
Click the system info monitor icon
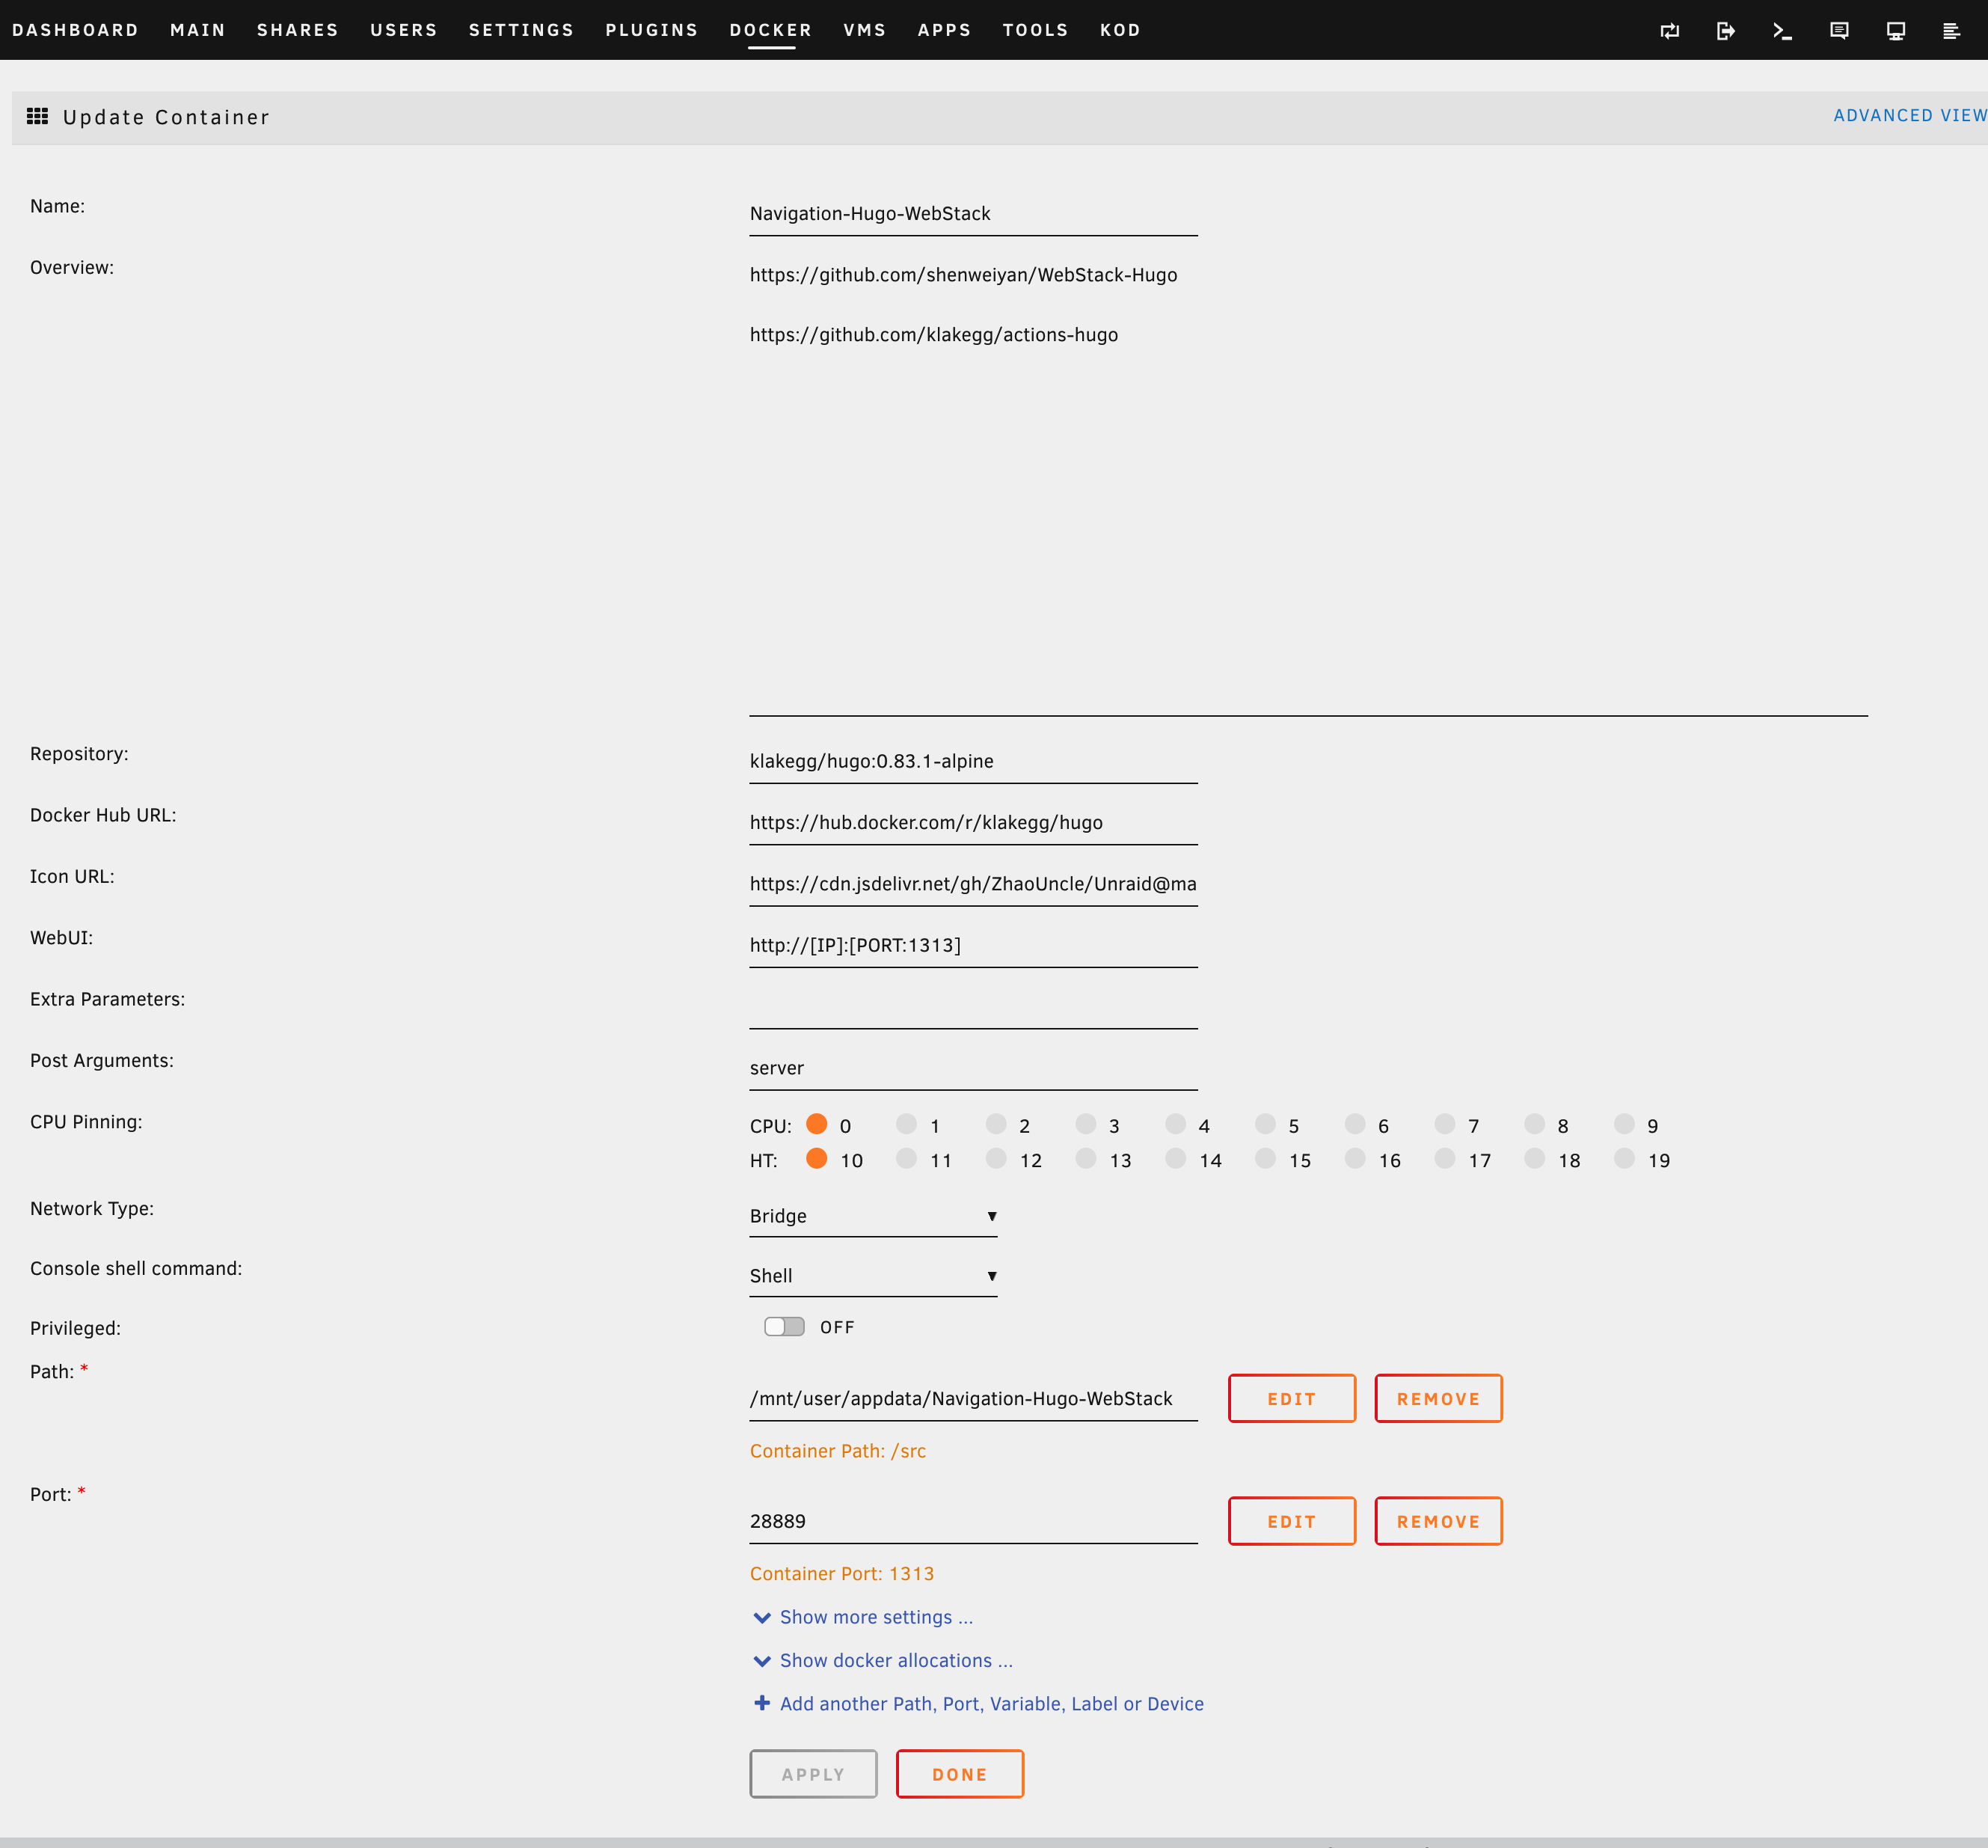click(x=1895, y=31)
